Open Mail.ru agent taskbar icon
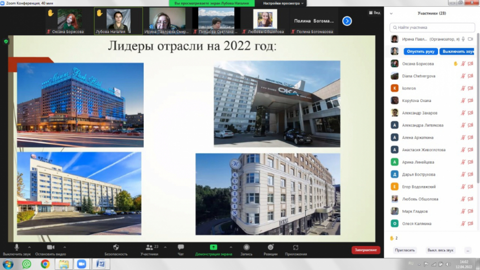 pos(27,264)
